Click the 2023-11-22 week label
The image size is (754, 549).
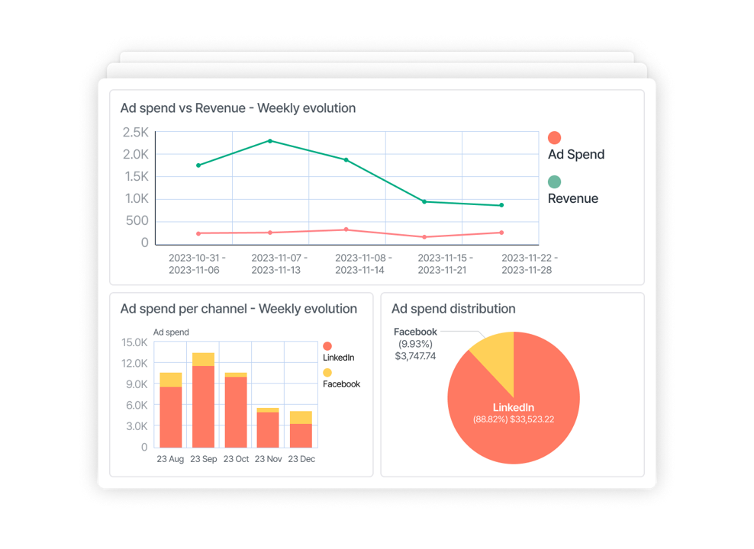click(527, 263)
